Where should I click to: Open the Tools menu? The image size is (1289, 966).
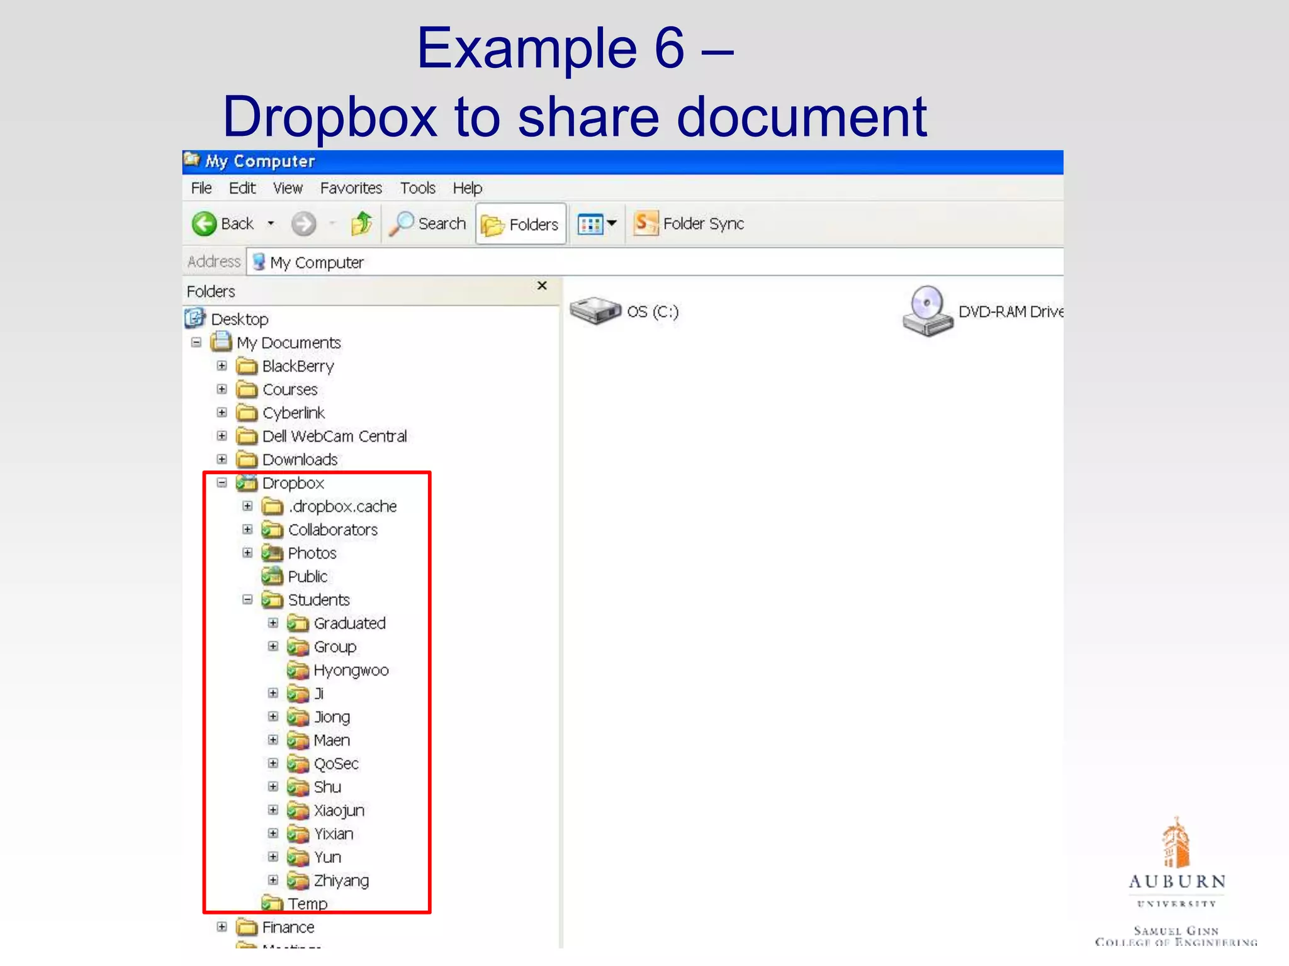coord(418,188)
